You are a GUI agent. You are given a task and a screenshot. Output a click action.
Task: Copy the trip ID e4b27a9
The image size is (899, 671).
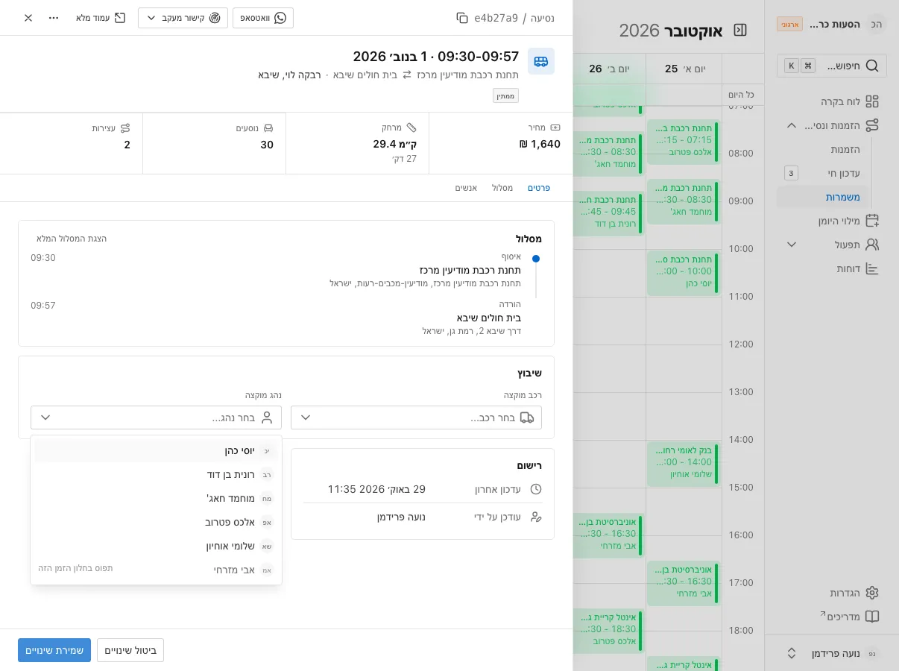point(462,18)
